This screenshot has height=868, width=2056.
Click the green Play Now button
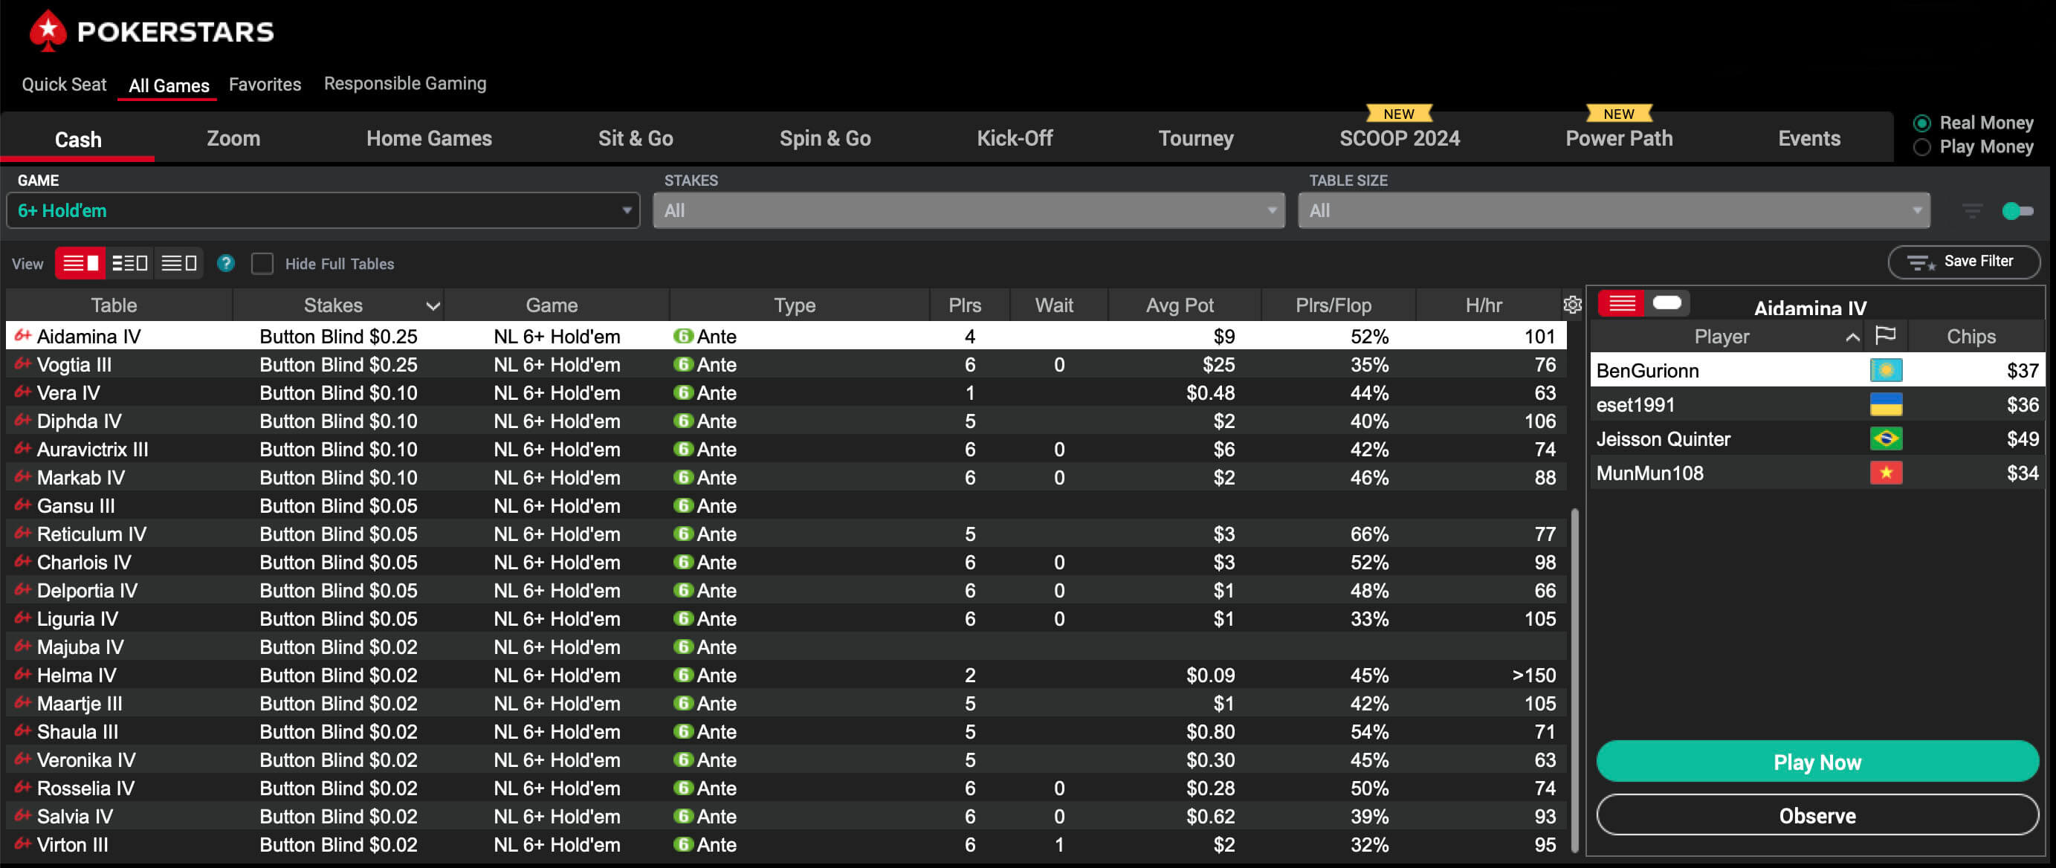pyautogui.click(x=1817, y=762)
